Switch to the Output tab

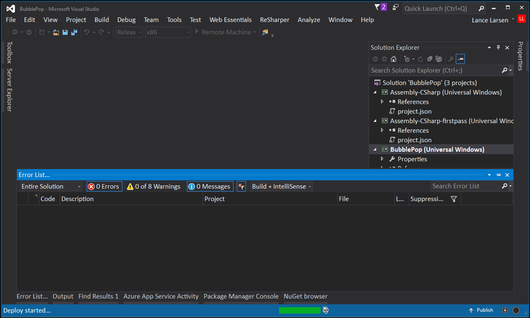[63, 296]
